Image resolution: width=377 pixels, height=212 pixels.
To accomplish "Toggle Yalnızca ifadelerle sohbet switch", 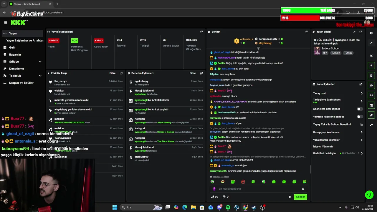I will pos(360,117).
